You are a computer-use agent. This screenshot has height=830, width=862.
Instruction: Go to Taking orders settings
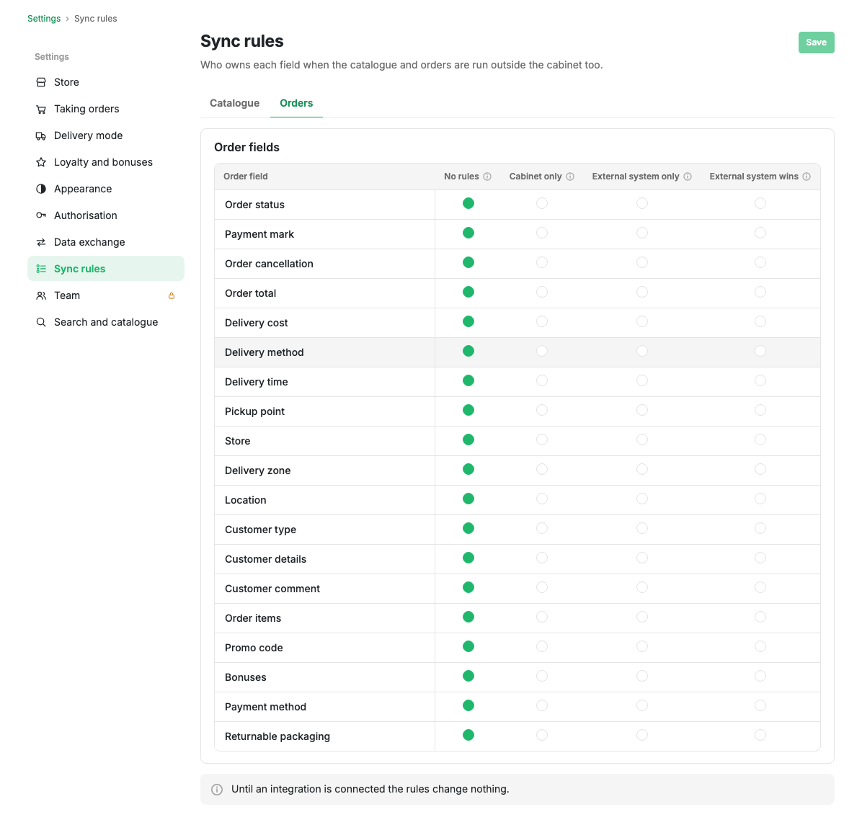pyautogui.click(x=105, y=110)
